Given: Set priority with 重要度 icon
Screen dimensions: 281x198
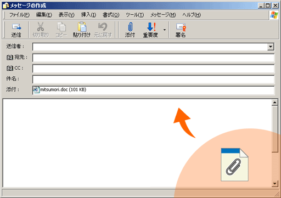Looking at the screenshot, I should (151, 27).
